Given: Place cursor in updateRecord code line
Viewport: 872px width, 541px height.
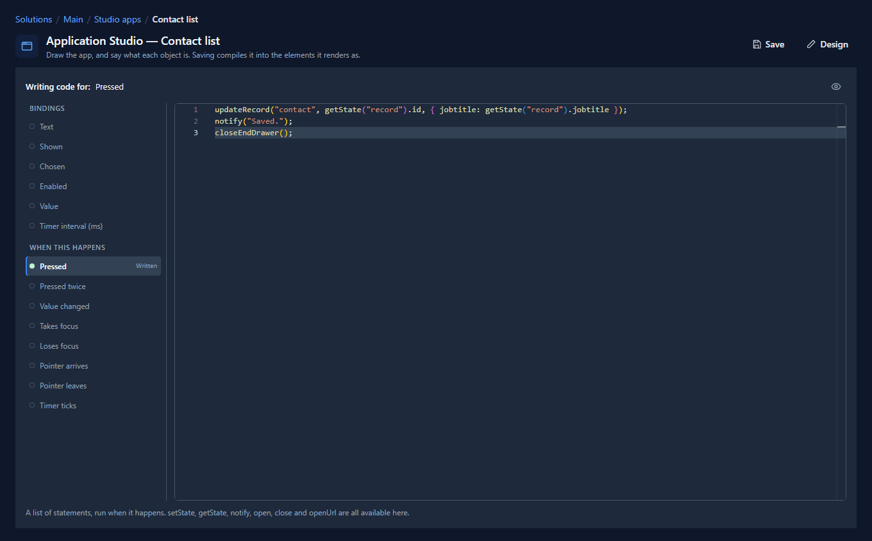Looking at the screenshot, I should [x=421, y=110].
